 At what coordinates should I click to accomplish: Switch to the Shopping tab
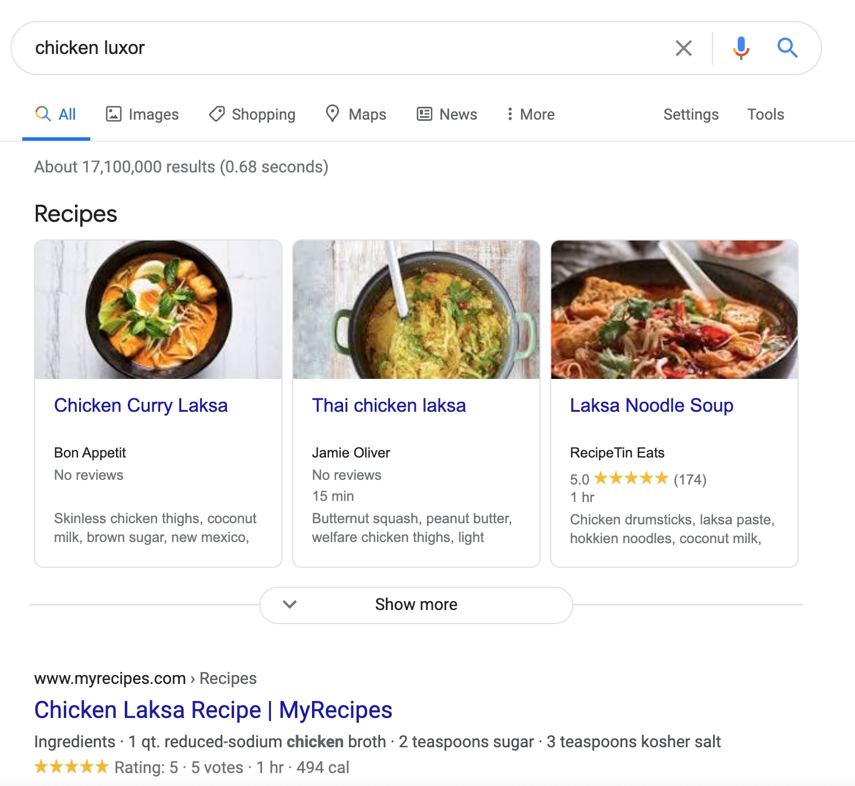click(252, 114)
